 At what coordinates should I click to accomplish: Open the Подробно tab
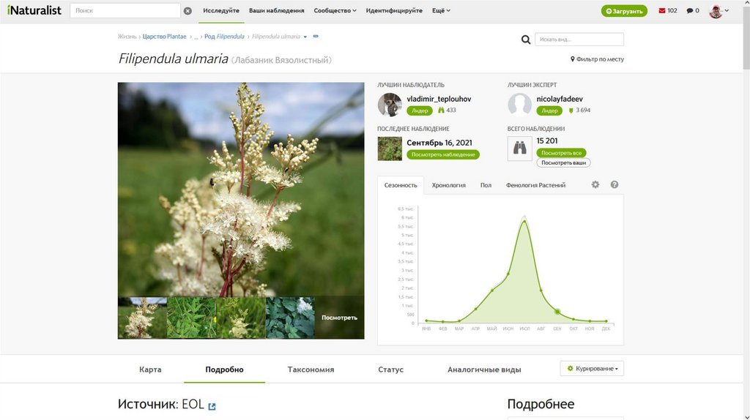[x=224, y=370]
